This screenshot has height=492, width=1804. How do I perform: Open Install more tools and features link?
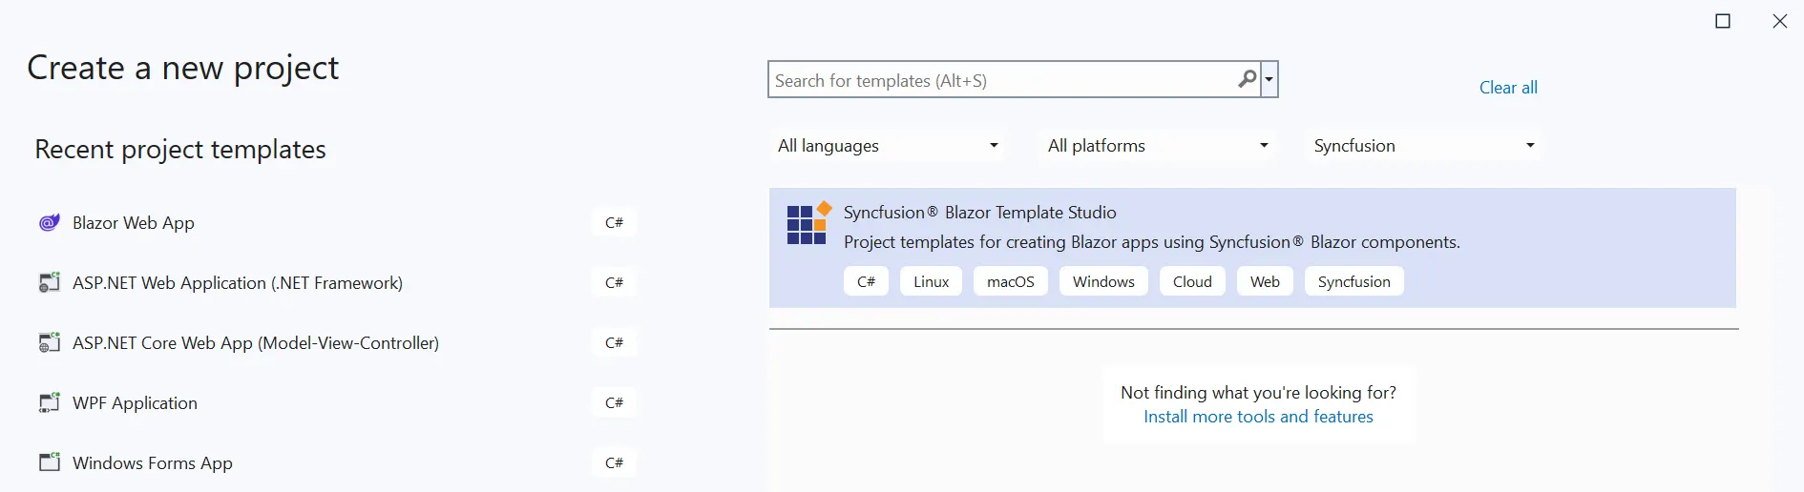point(1258,417)
